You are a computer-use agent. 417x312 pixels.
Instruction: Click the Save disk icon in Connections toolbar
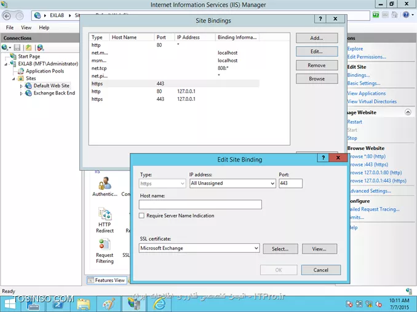(17, 47)
